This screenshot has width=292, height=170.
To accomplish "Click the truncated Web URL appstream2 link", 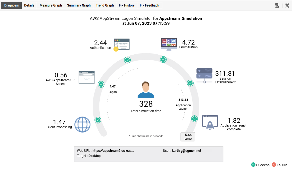I will pyautogui.click(x=113, y=151).
